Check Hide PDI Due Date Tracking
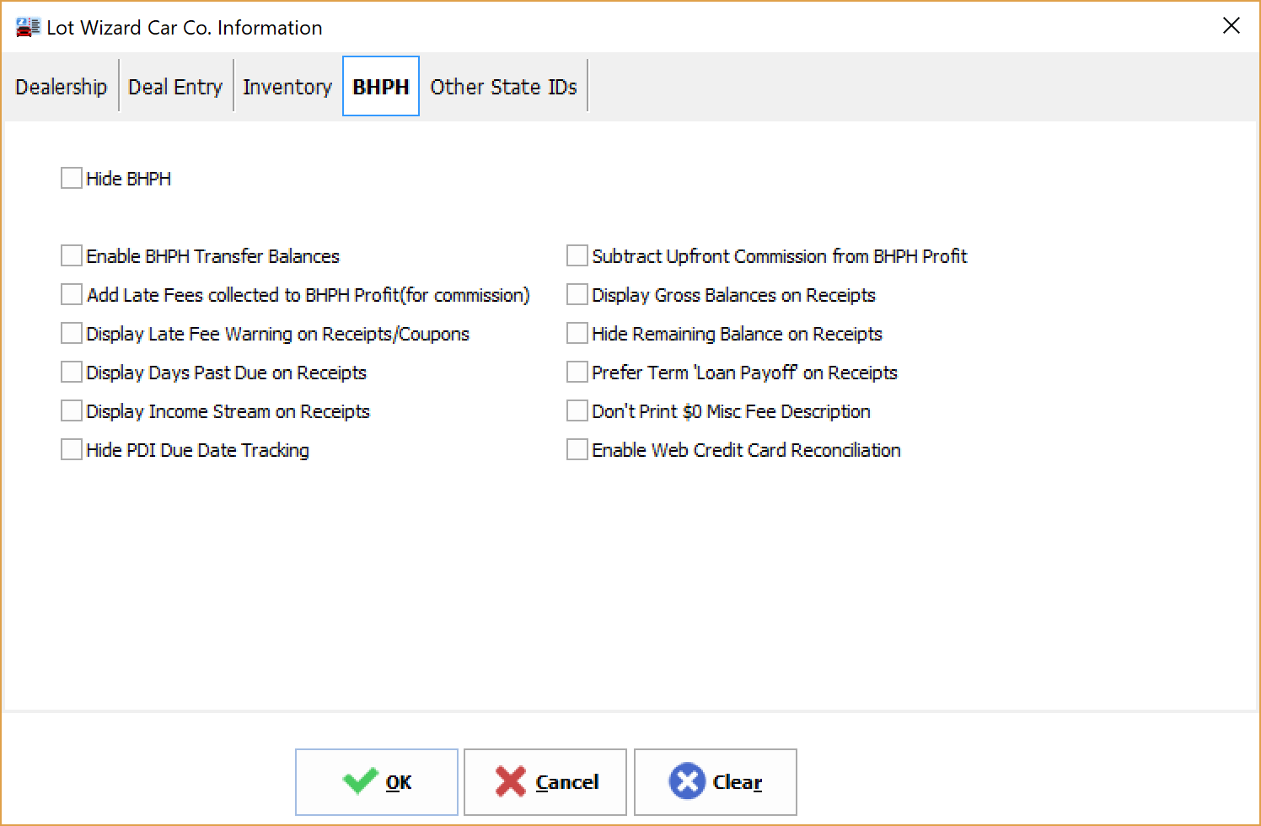The width and height of the screenshot is (1261, 826). click(72, 449)
